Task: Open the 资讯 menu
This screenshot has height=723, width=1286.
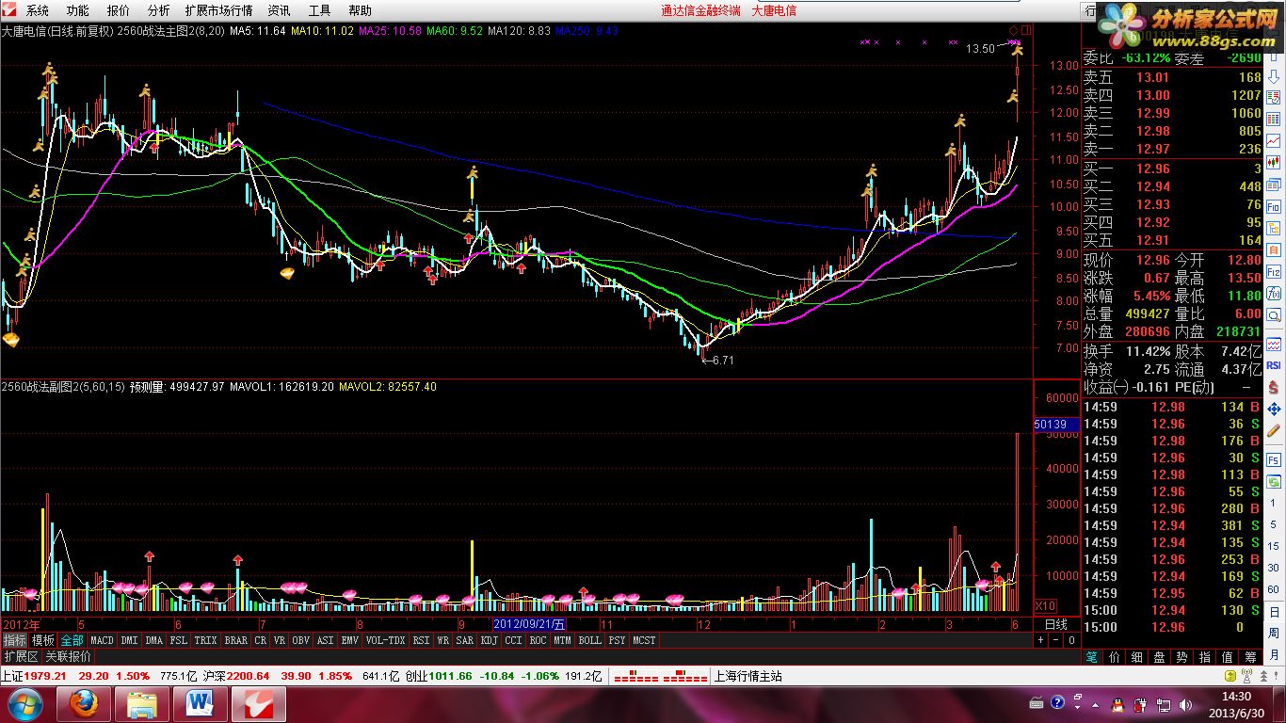Action: coord(279,10)
